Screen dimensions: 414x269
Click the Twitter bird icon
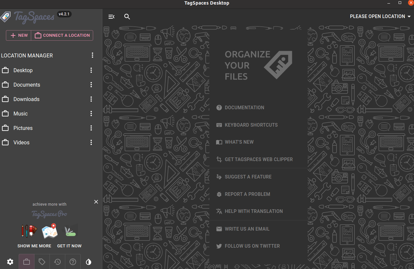tap(219, 246)
